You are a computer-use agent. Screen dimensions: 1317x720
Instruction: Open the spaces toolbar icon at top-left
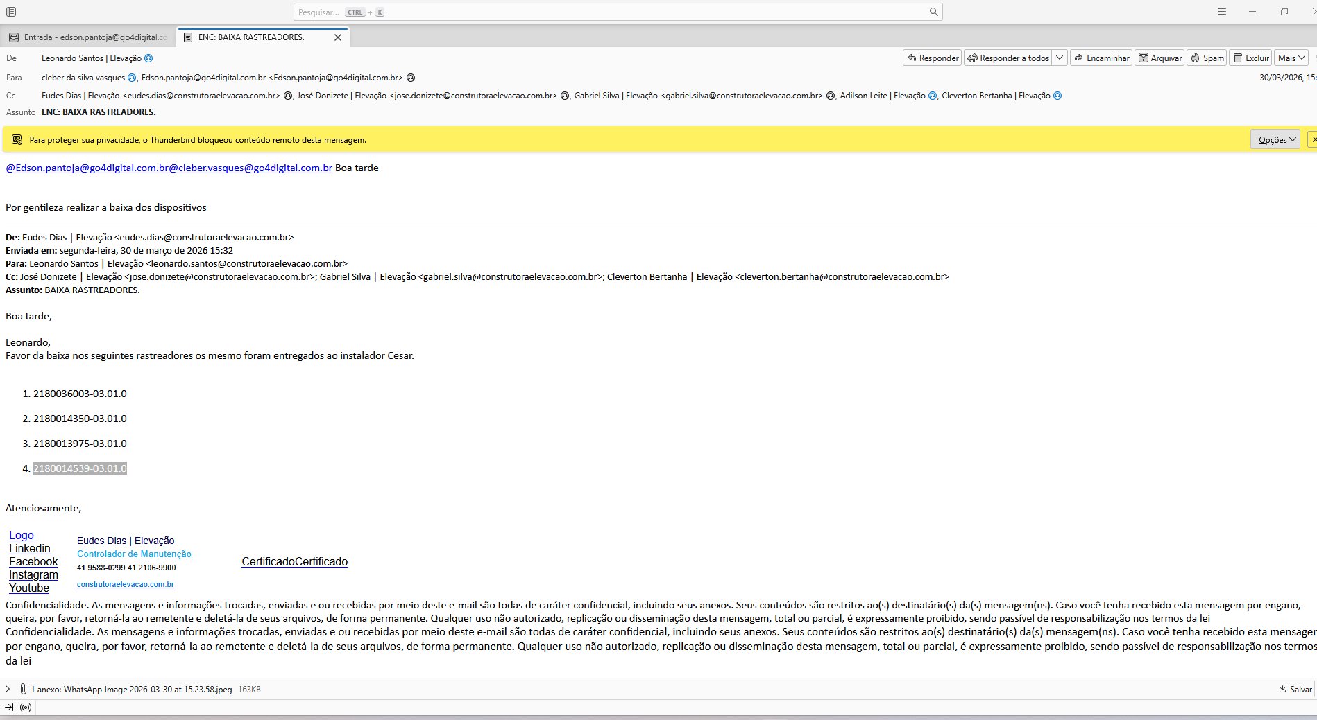[x=11, y=12]
